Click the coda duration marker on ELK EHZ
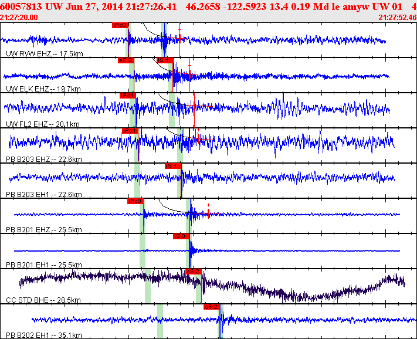Viewport: 417px width, 339px height. coord(189,75)
